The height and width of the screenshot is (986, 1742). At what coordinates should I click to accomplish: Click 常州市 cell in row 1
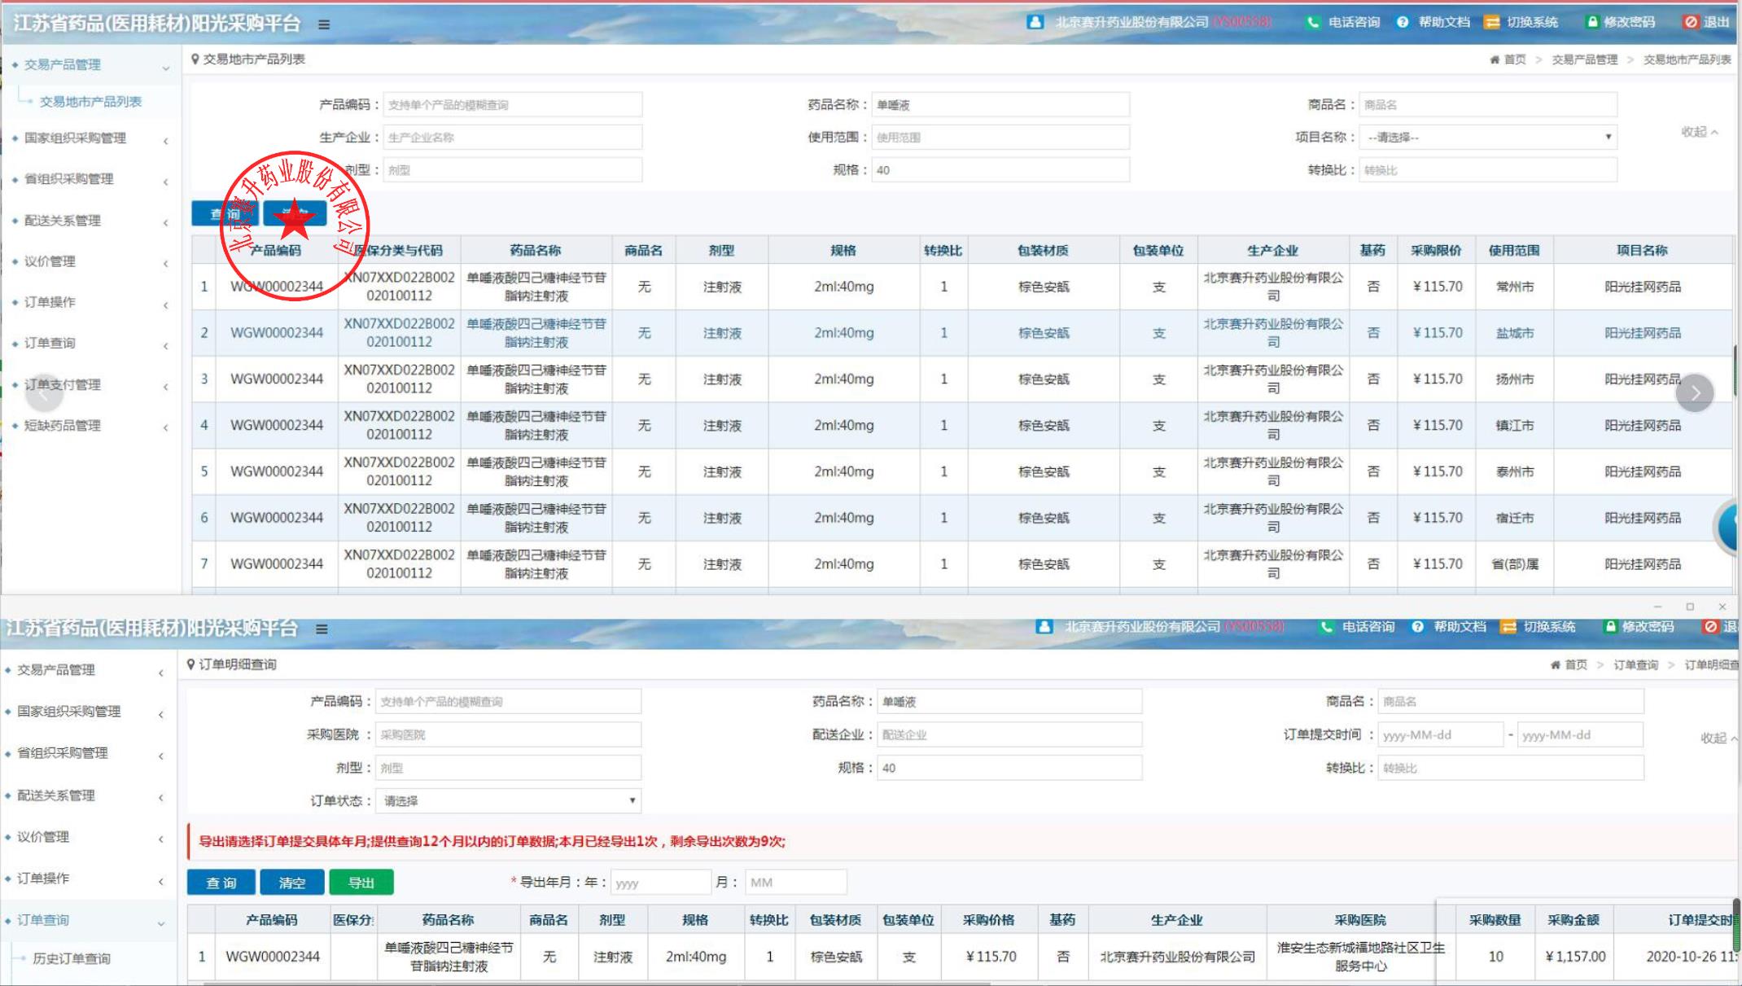[x=1514, y=287]
